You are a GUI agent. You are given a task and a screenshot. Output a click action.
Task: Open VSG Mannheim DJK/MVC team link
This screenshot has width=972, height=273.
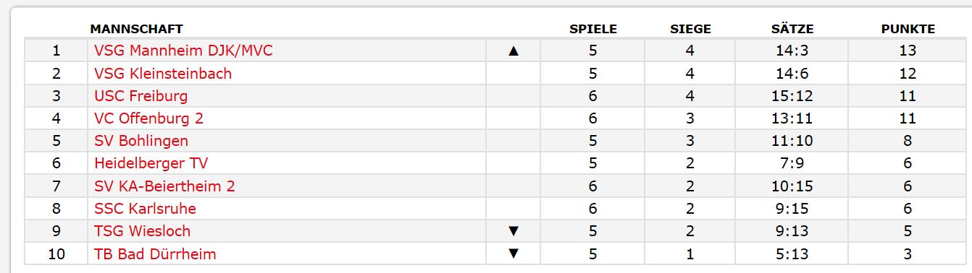183,51
